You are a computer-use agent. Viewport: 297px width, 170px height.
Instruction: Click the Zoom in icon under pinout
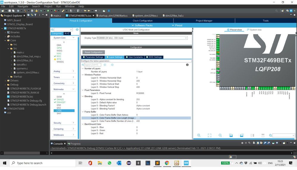[x=199, y=135]
